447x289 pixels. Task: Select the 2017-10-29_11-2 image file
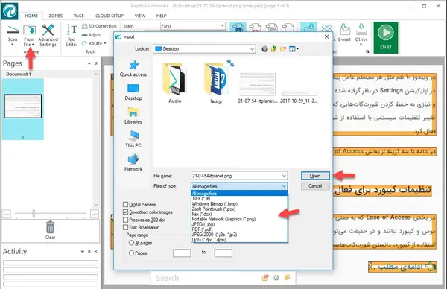(x=299, y=97)
